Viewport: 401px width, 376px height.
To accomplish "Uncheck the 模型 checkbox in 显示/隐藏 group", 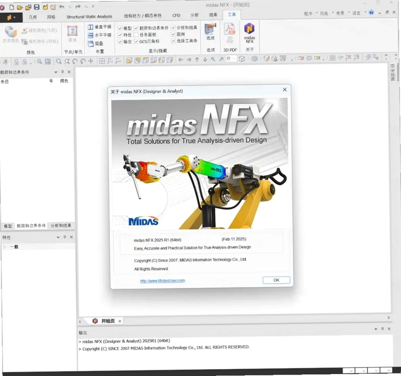I will point(120,28).
